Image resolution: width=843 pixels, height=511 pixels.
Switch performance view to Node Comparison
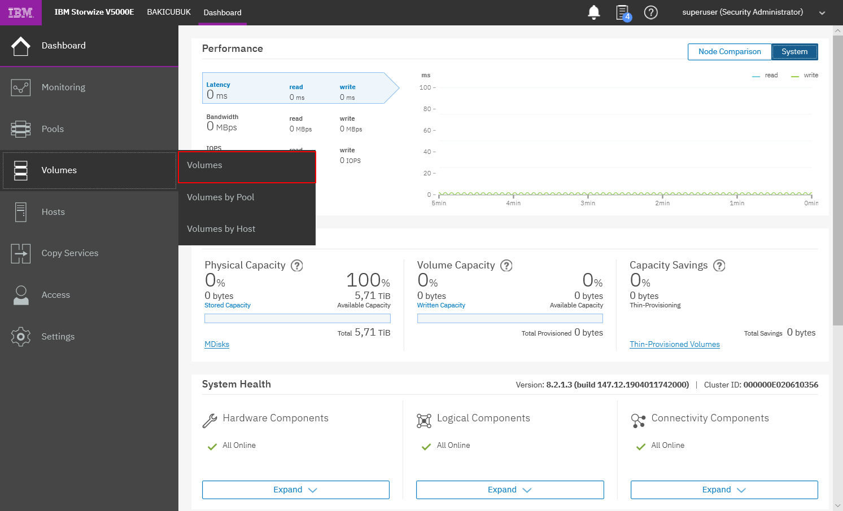click(x=730, y=52)
